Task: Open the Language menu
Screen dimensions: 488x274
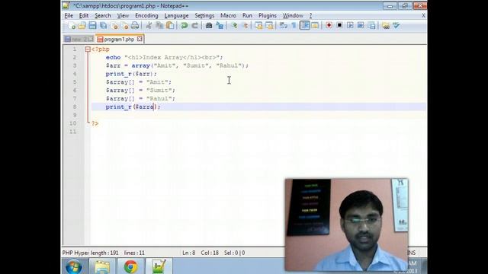Action: 176,15
